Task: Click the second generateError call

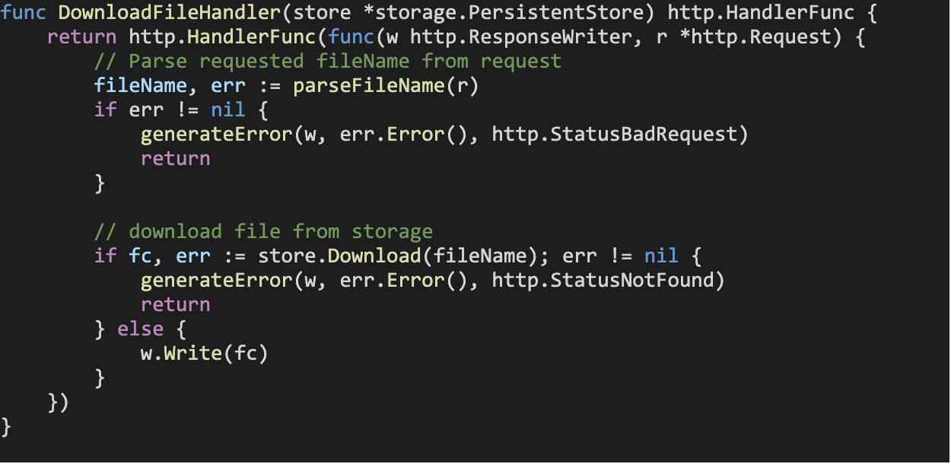Action: 217,281
